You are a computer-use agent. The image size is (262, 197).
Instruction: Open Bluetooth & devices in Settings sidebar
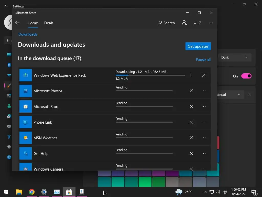click(9, 65)
